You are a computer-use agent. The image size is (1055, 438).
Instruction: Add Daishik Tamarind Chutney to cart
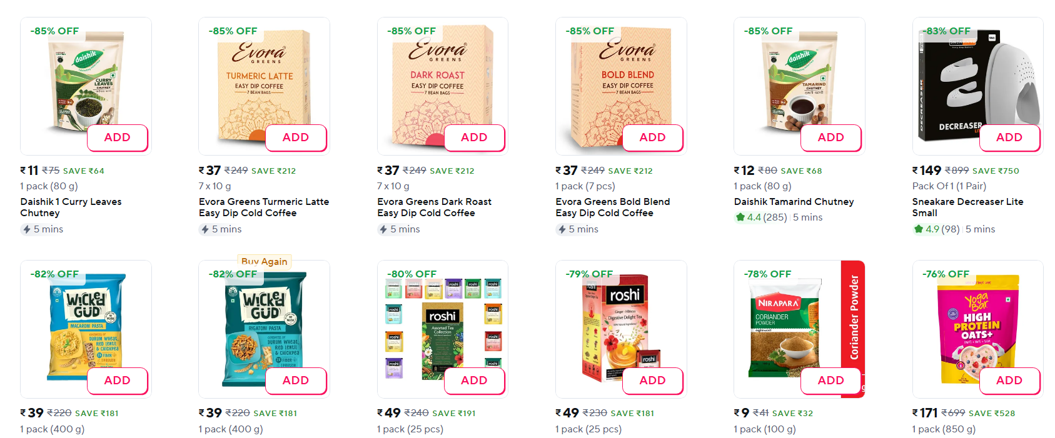(x=830, y=137)
